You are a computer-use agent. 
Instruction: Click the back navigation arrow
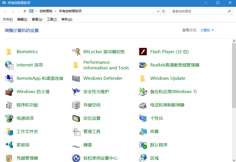[x=5, y=11]
